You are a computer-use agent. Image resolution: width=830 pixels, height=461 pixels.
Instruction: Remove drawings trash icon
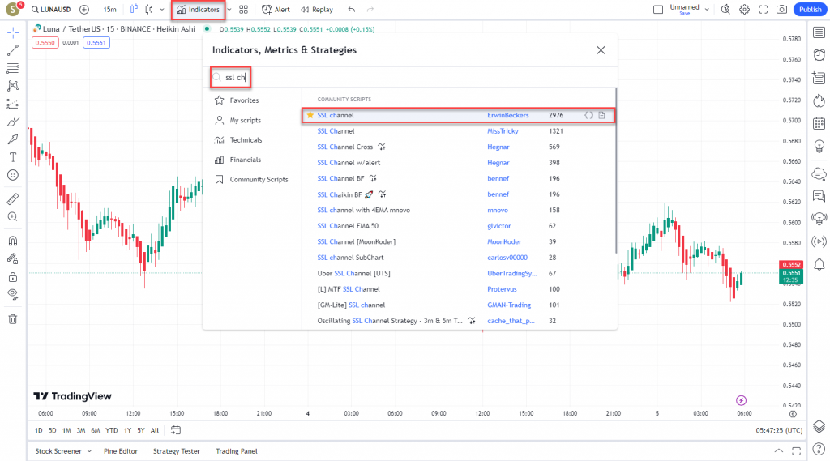pos(13,319)
